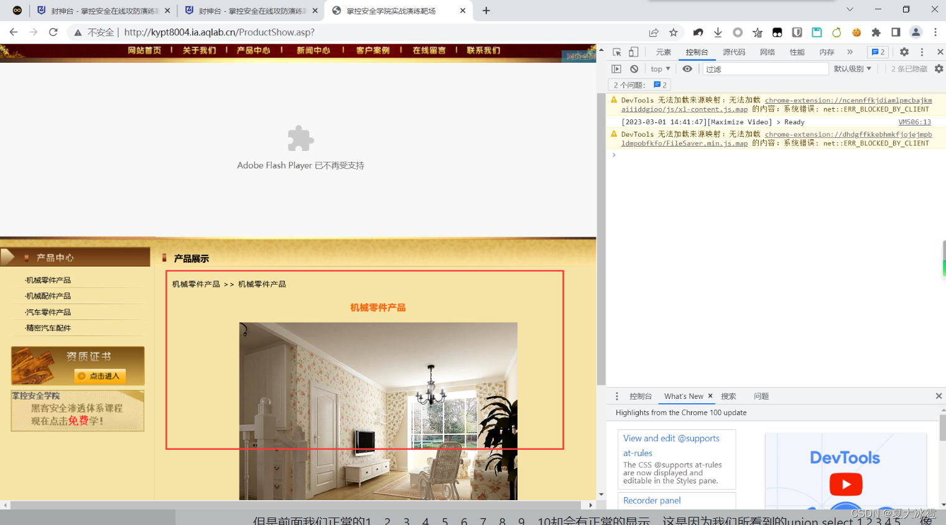Bookmark this page with the star icon
Image resolution: width=946 pixels, height=525 pixels.
674,32
